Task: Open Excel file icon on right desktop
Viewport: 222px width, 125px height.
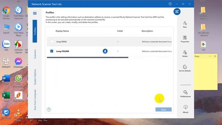Action: point(204,46)
